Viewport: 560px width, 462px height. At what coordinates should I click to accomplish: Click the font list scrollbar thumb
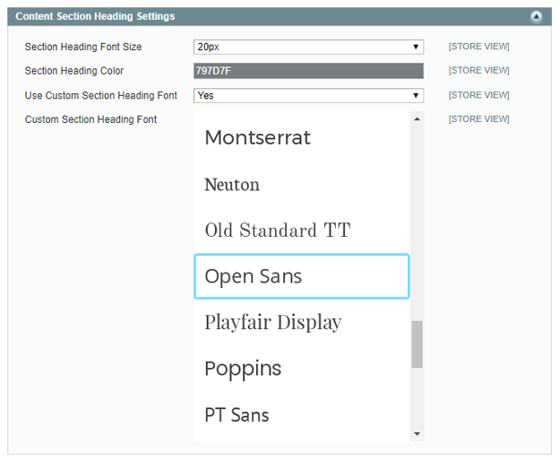pos(417,344)
